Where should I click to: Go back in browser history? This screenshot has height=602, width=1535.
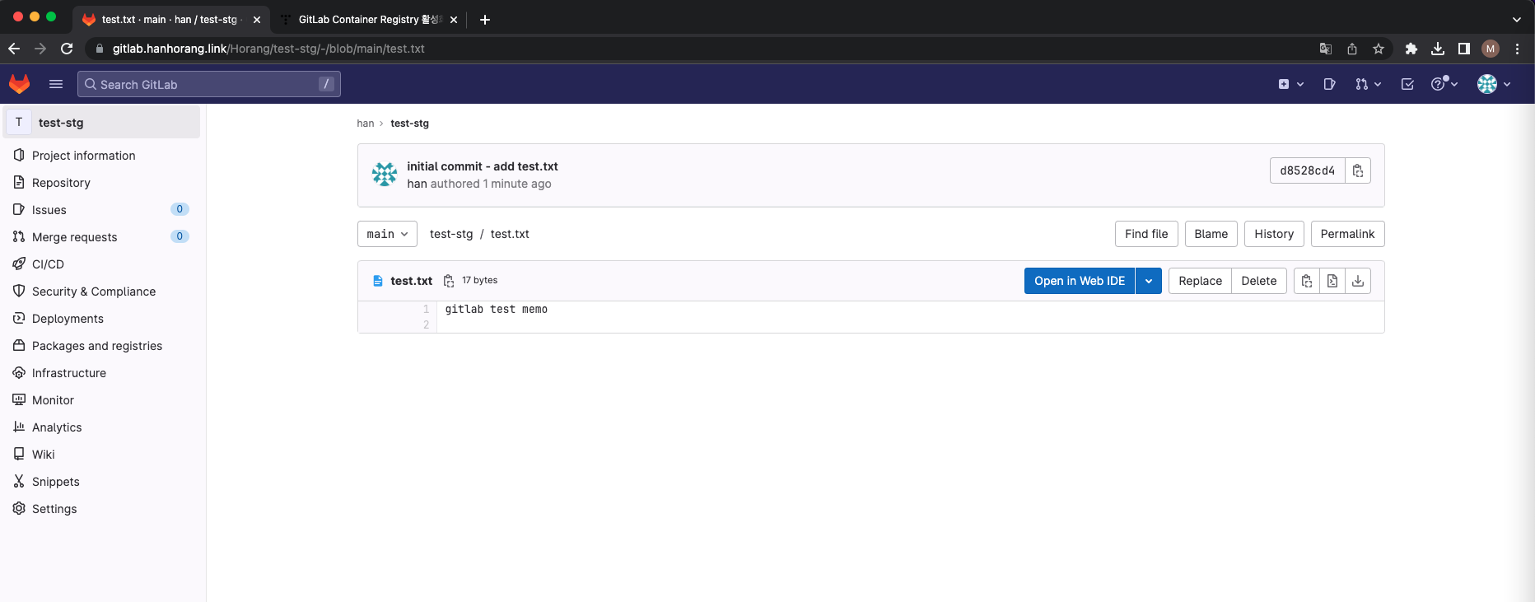(14, 49)
